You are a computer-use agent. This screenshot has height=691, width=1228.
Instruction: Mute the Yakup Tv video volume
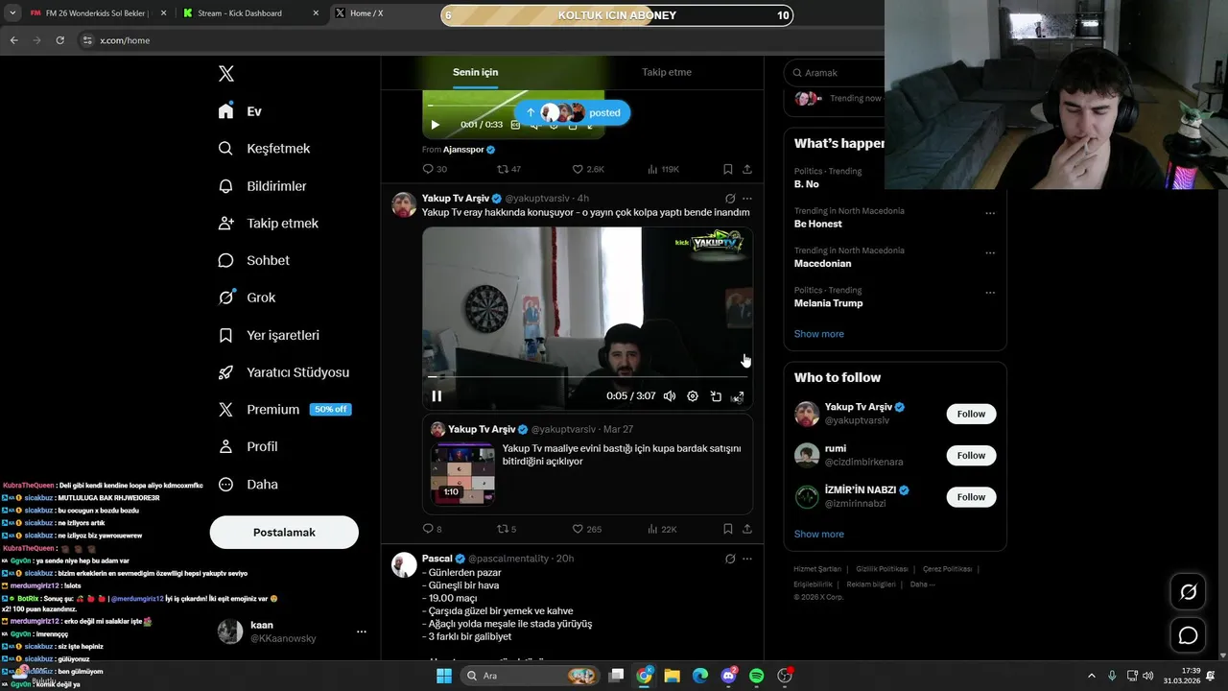pos(670,396)
